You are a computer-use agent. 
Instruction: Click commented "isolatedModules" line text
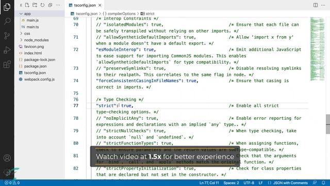click(x=129, y=25)
